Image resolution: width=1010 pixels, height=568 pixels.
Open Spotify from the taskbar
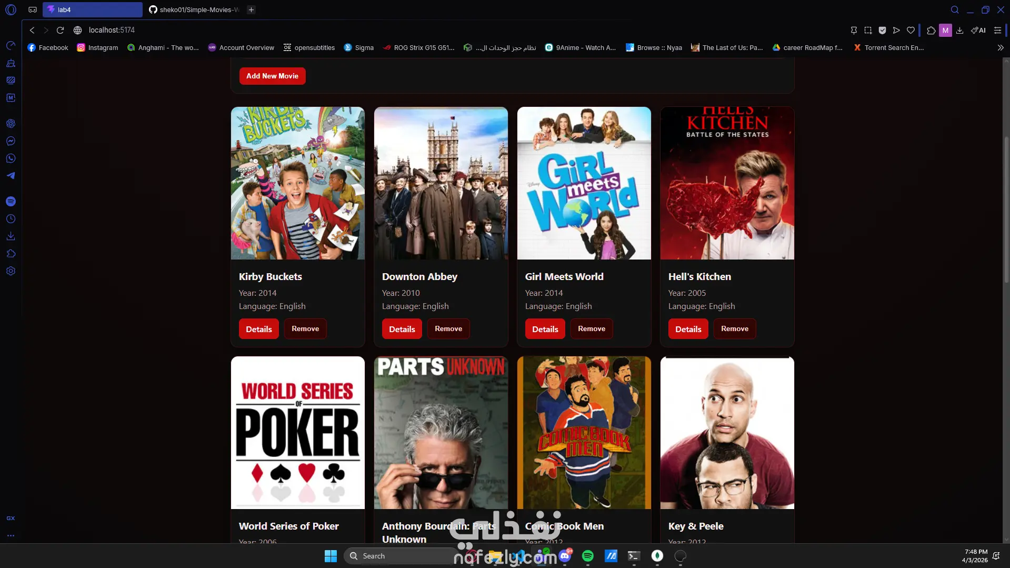[x=588, y=556]
